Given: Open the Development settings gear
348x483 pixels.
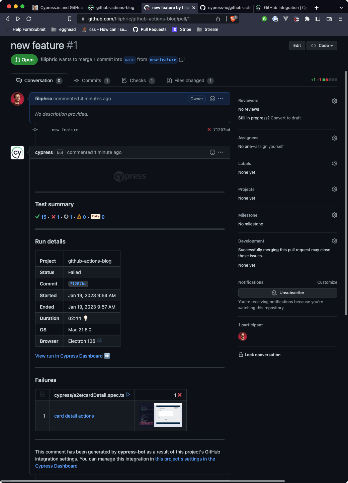Looking at the screenshot, I should pos(334,240).
